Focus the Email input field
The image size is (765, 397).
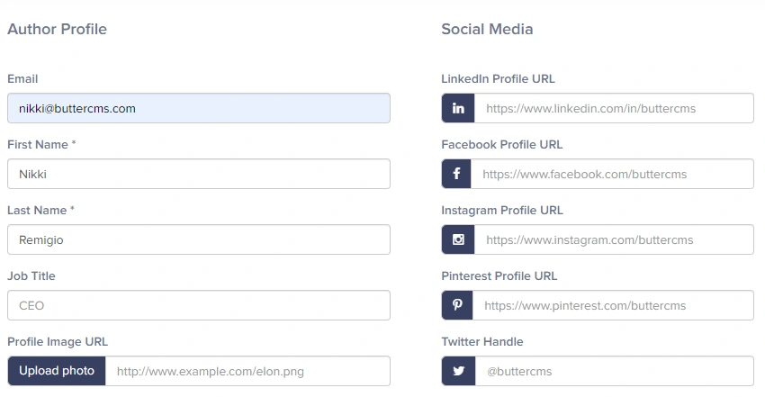[198, 108]
